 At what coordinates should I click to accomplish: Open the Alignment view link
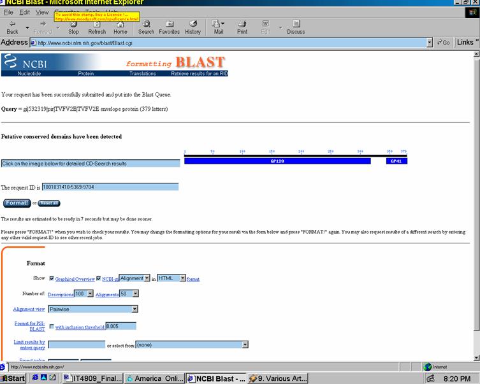[x=29, y=309]
